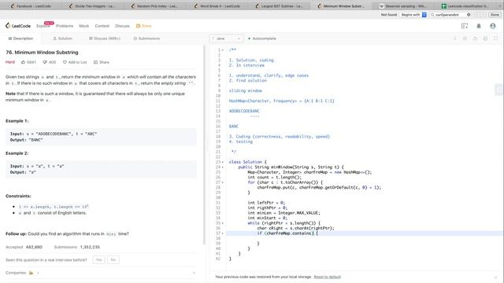Switch to the Solution tab
Viewport: 504px width, 283px height.
tap(63, 39)
